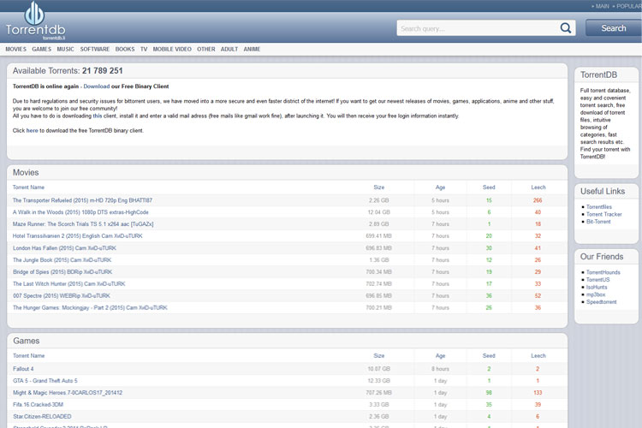642x428 pixels.
Task: Click the Torrent Name header in Games table
Action: click(28, 356)
